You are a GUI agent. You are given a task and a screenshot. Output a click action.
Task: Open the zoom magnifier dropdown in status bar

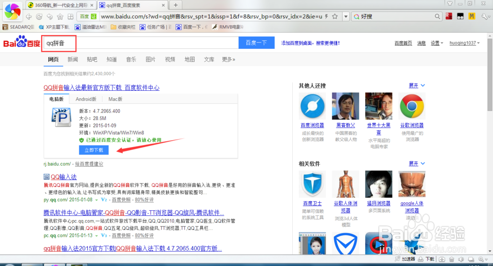click(482, 259)
